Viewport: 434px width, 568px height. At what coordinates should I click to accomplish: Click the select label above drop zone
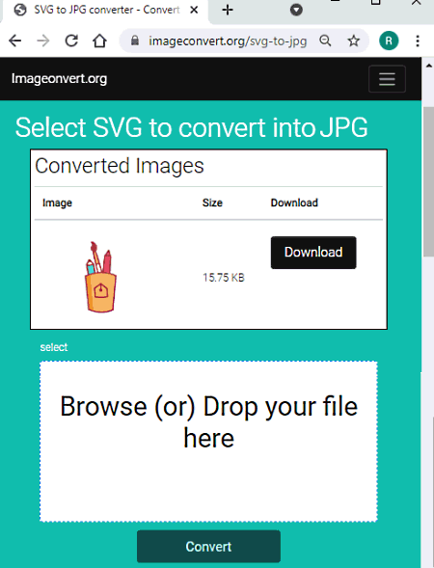pyautogui.click(x=54, y=347)
